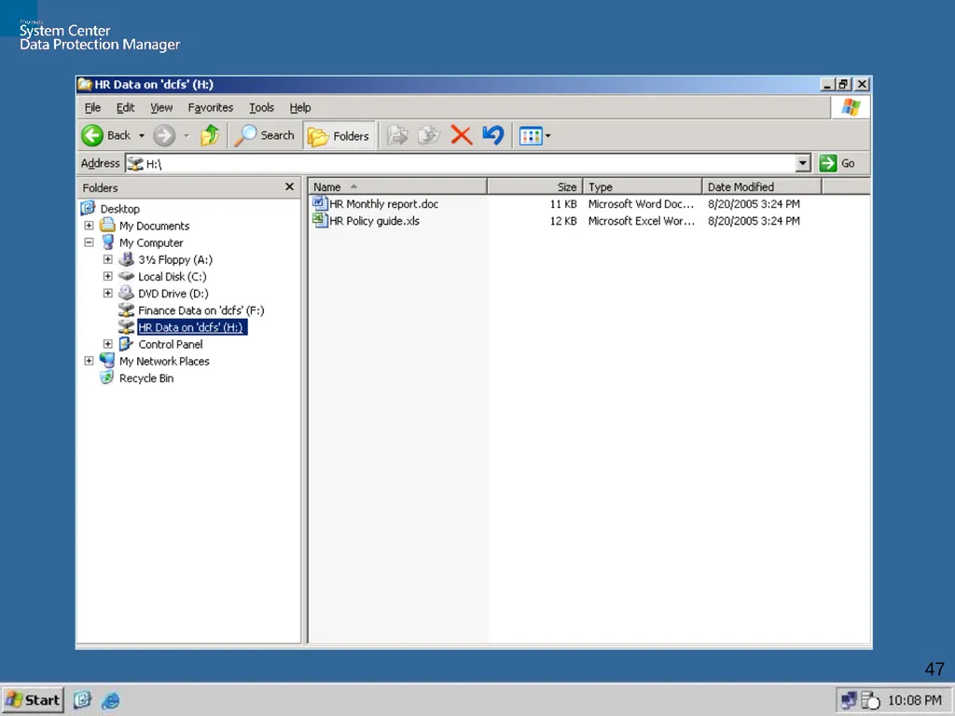Select the HR Policy guide.xls file
This screenshot has height=716, width=955.
point(374,221)
